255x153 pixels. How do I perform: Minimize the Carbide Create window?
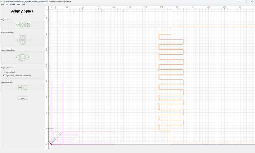tap(239, 1)
